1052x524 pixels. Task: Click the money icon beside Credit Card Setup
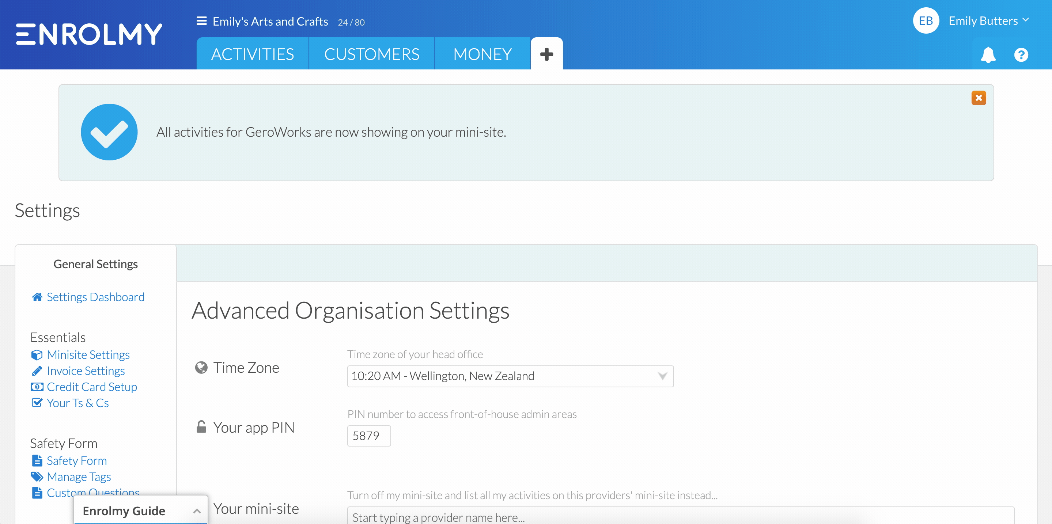pos(37,387)
